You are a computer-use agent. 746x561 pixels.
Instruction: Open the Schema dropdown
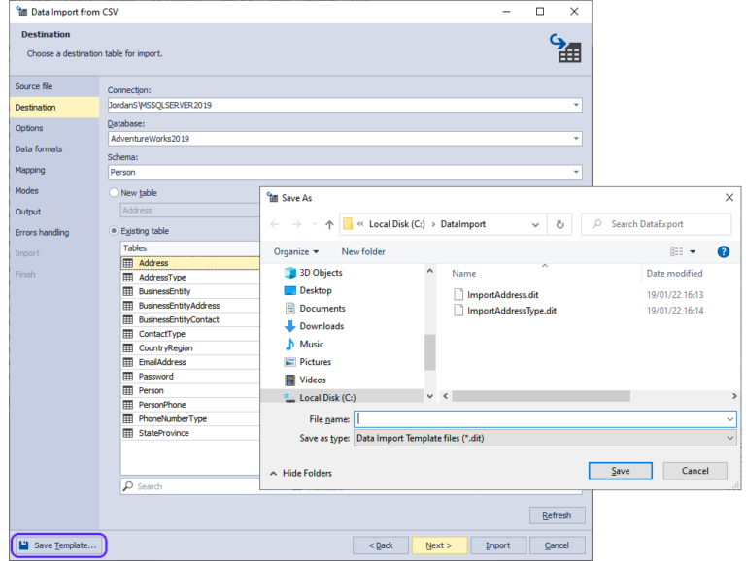point(576,172)
